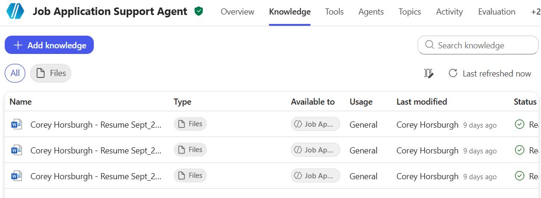Click the Available to column header

(312, 102)
